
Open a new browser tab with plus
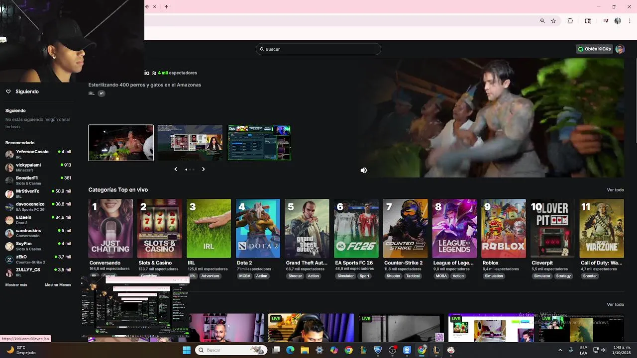[166, 6]
